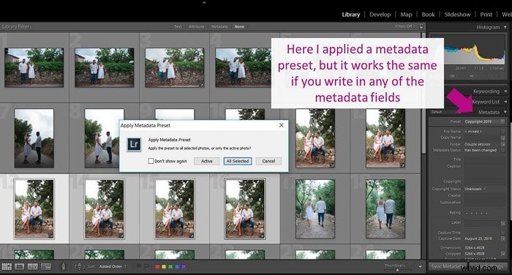
Task: Set flag as rejected icon
Action: tap(146, 266)
